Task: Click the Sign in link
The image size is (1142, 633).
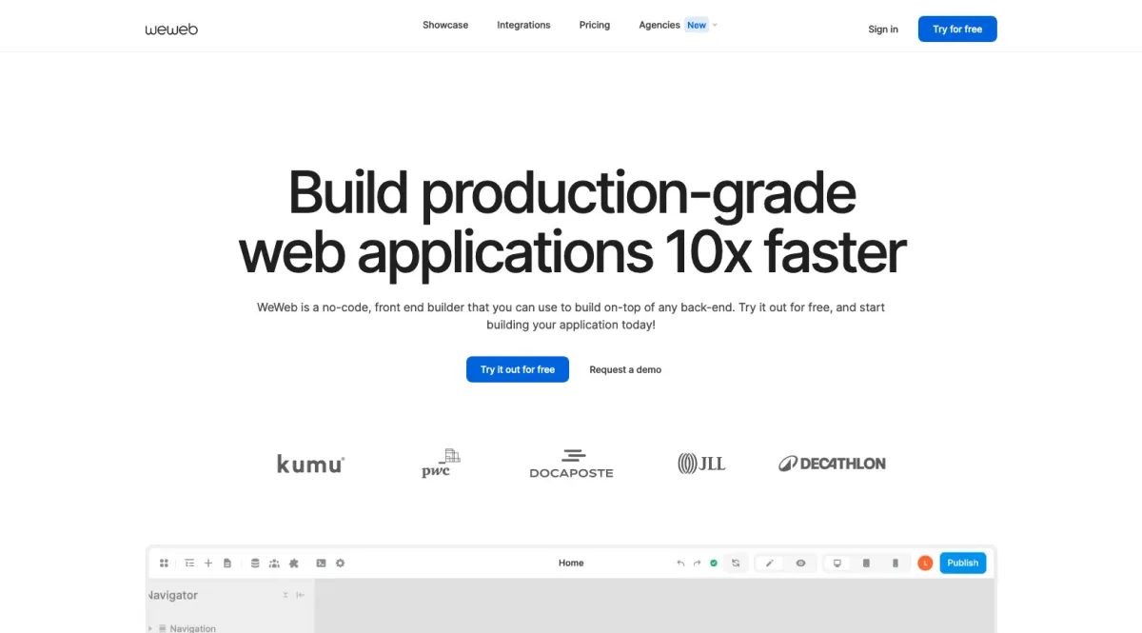Action: (x=883, y=30)
